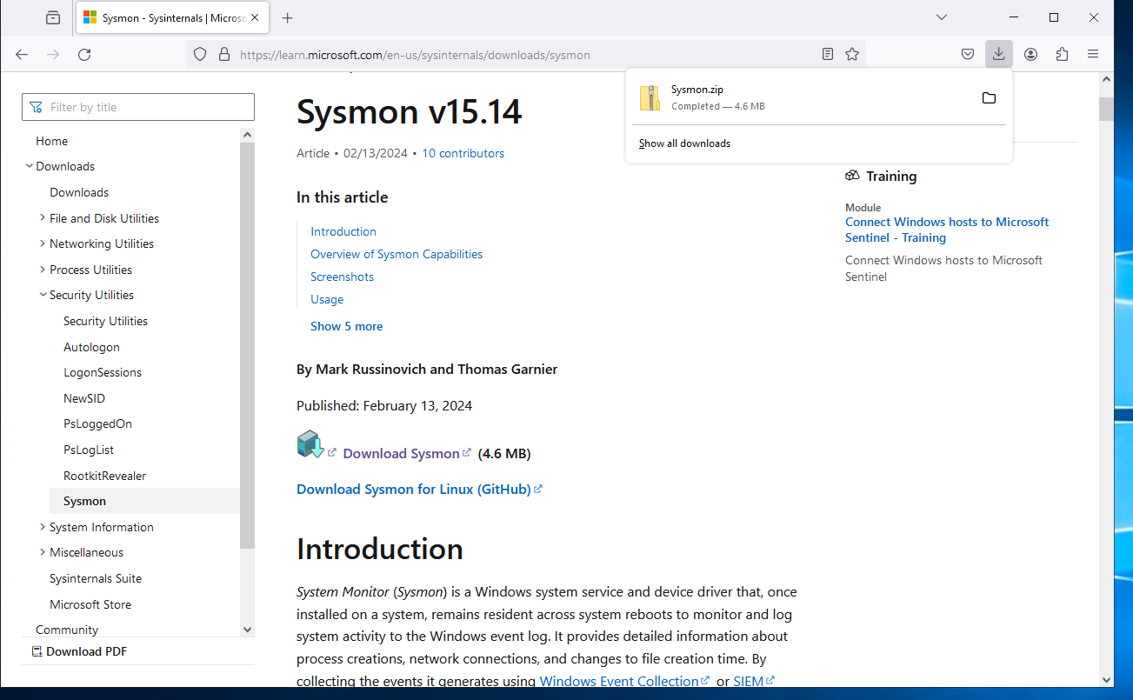The height and width of the screenshot is (700, 1133).
Task: Click the Microsoft logo on tab
Action: click(90, 17)
